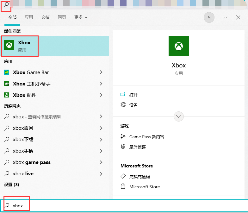Image resolution: width=248 pixels, height=213 pixels.
Task: Switch to the 网页 filter tab
Action: (x=62, y=17)
